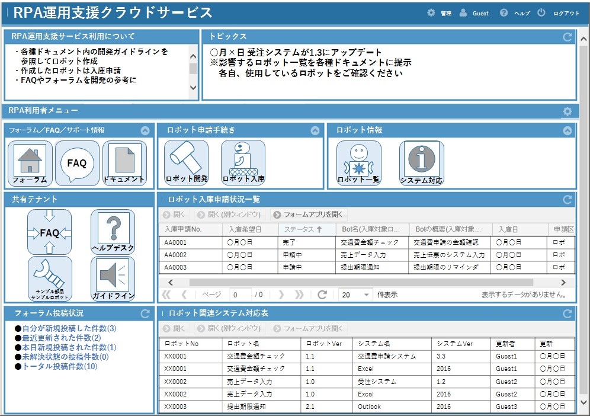
Task: Collapse the フォーラム/FAQ/サポート情報 panel
Action: [x=145, y=131]
